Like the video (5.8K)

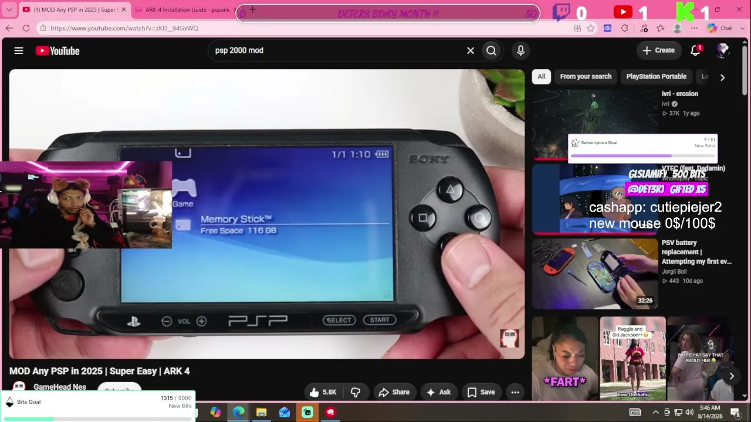coord(323,392)
